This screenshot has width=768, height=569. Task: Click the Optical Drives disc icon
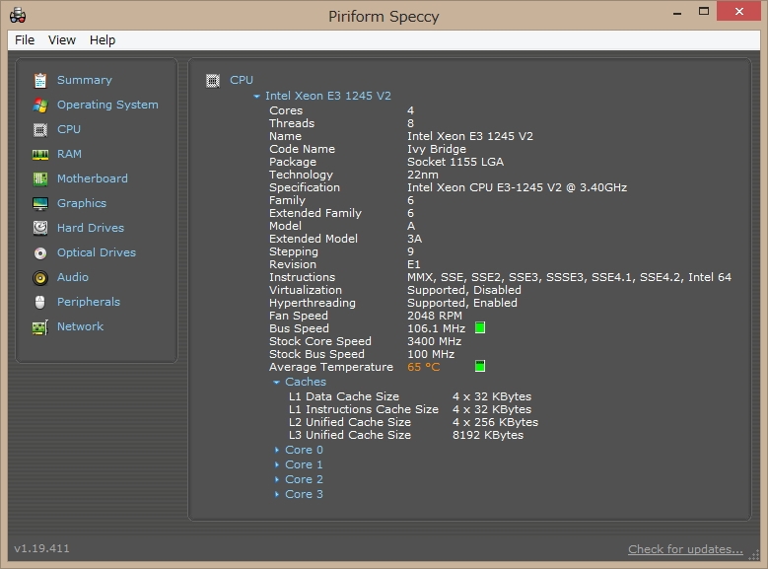click(39, 252)
